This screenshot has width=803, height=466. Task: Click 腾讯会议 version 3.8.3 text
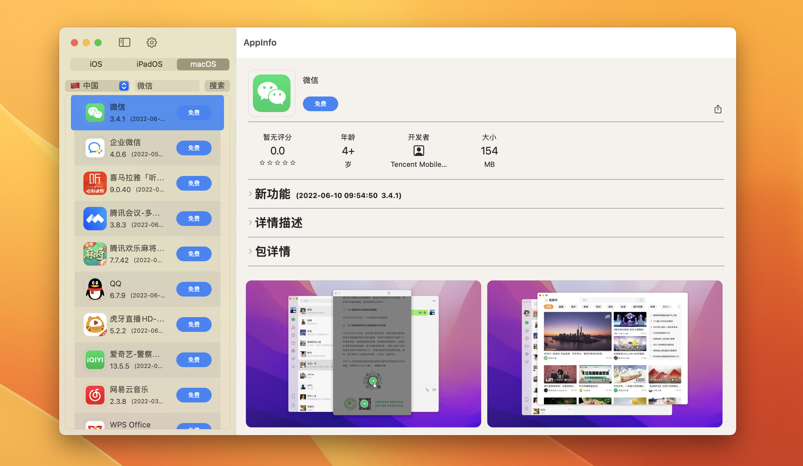click(x=118, y=225)
